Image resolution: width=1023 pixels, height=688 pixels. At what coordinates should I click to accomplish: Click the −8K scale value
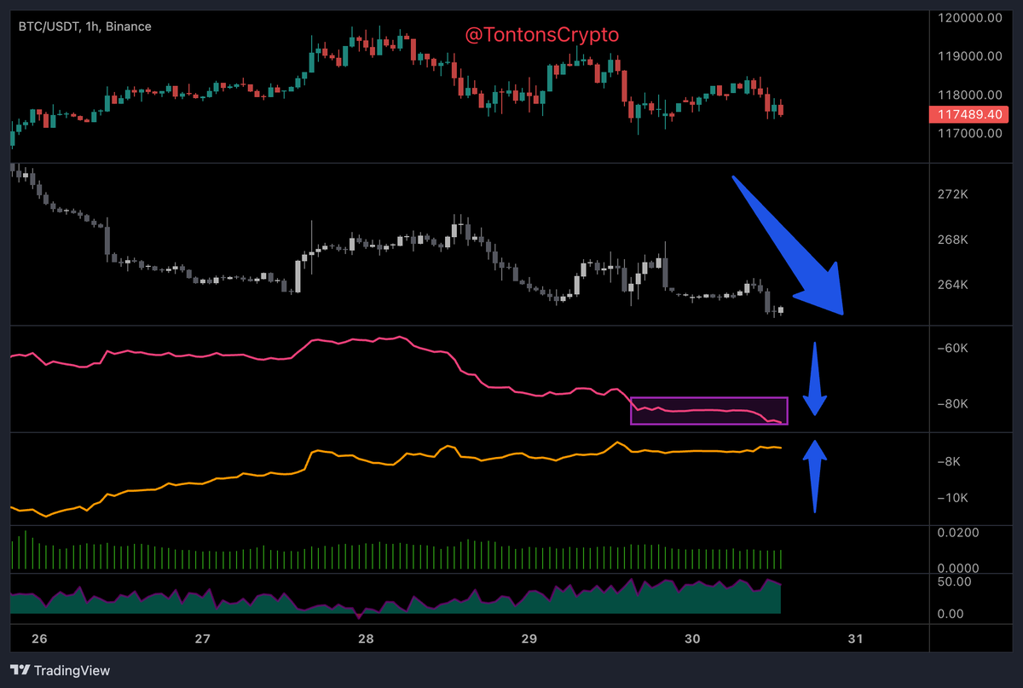pyautogui.click(x=950, y=462)
